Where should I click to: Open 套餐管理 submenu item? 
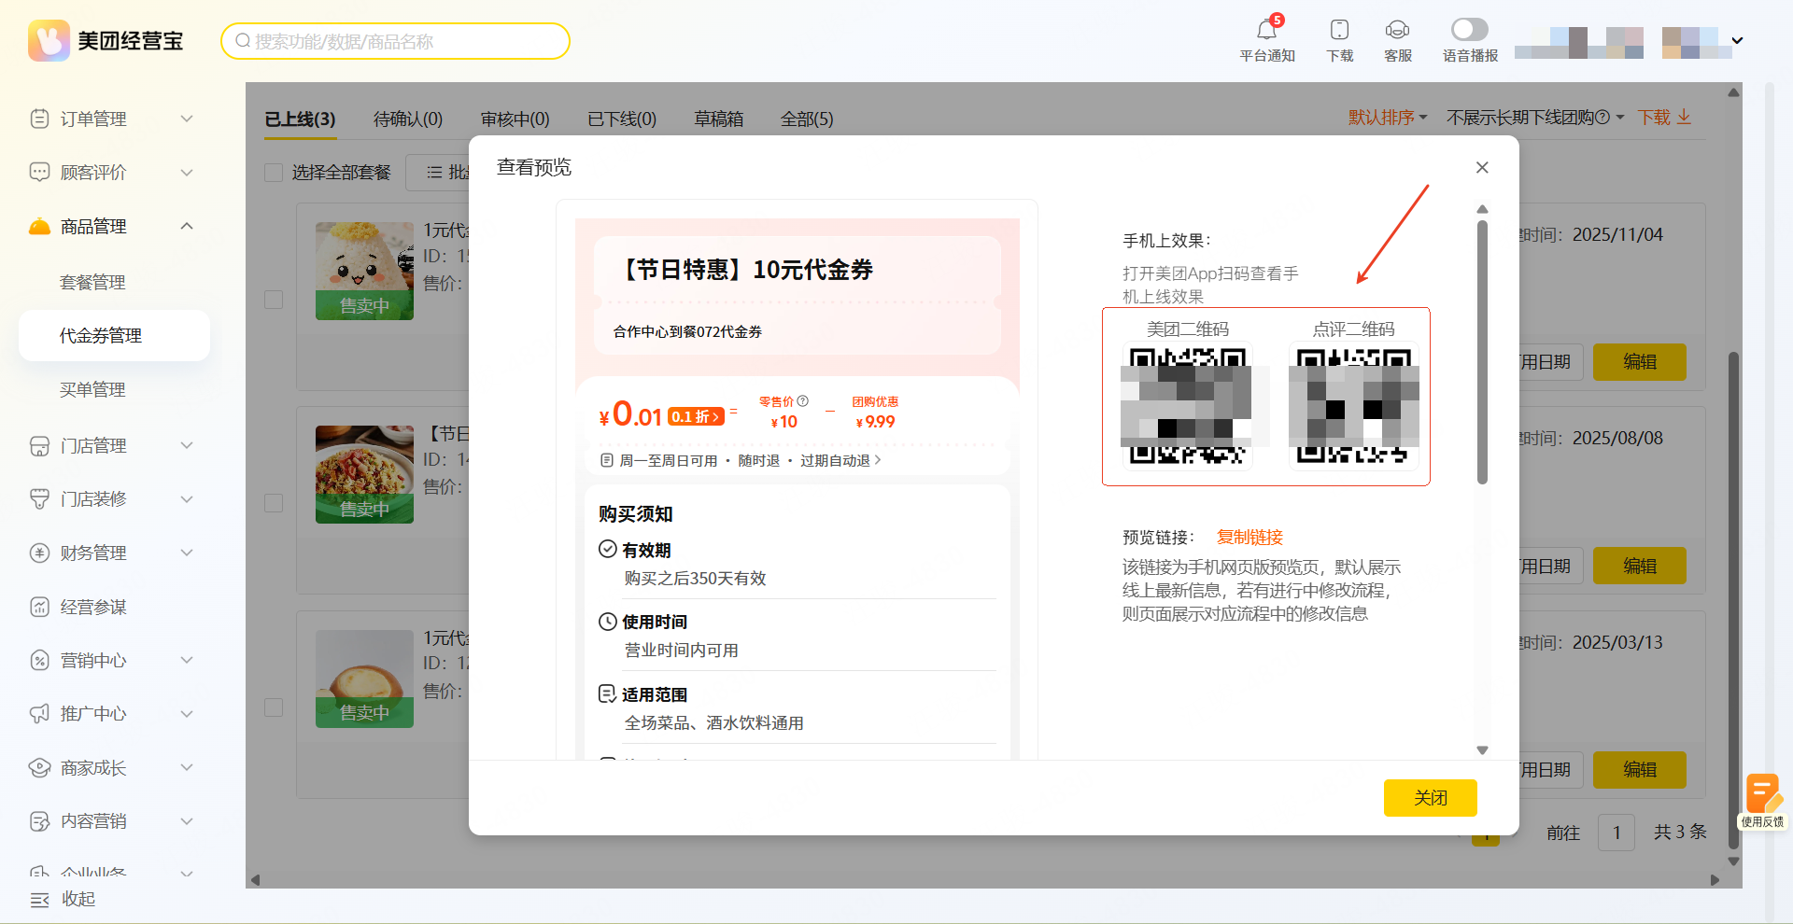[92, 282]
